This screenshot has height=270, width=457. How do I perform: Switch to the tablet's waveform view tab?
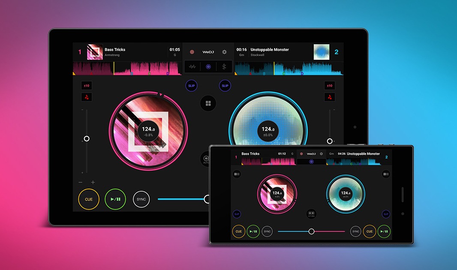[192, 66]
